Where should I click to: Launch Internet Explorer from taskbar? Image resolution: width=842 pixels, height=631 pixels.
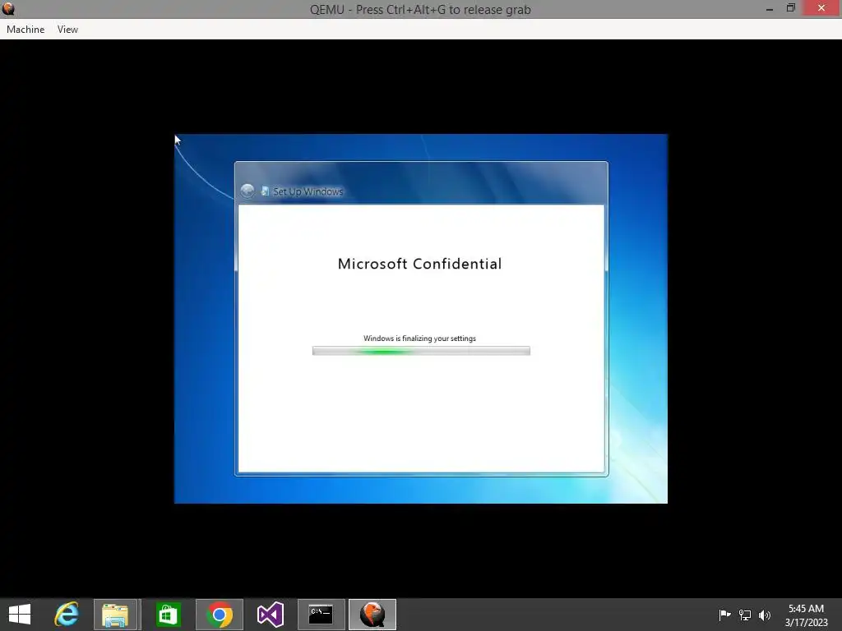(x=67, y=615)
